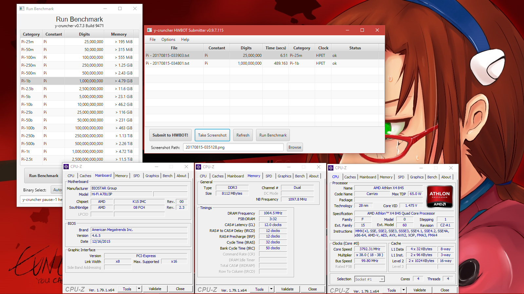Open the Tools dropdown arrow in Mainboard CPU-Z
The height and width of the screenshot is (294, 524).
pos(139,289)
